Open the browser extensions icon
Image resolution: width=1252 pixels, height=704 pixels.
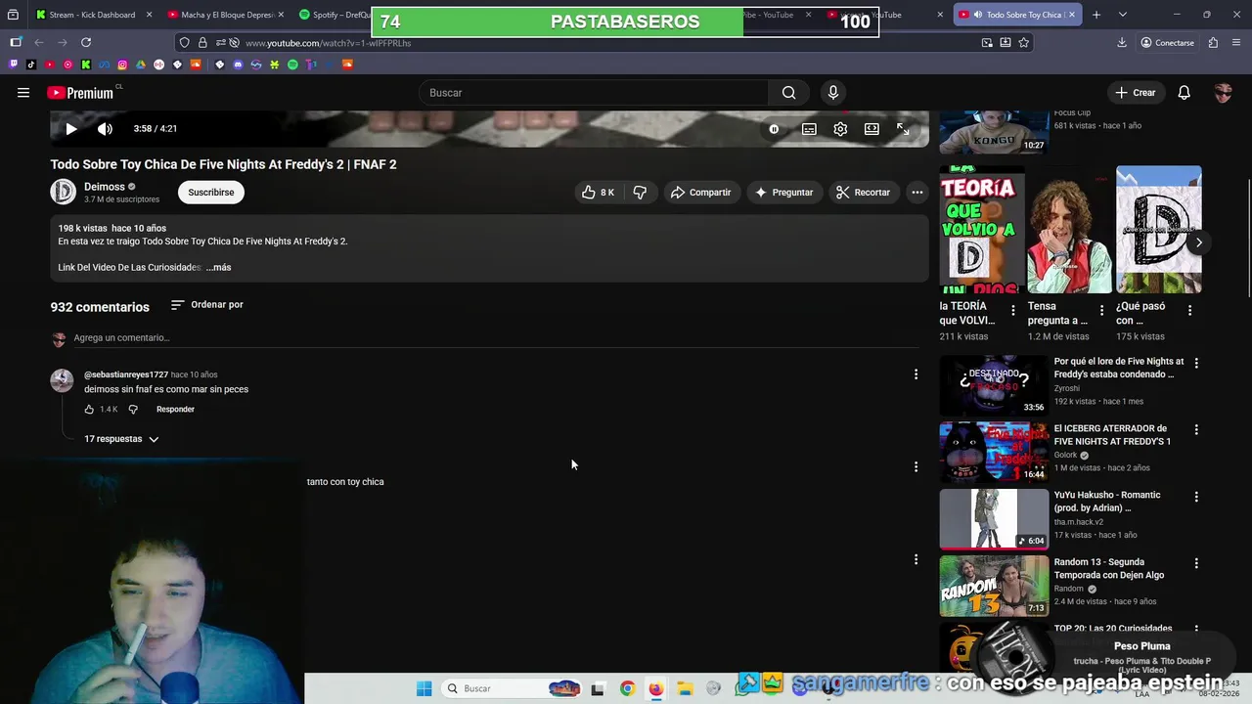point(1213,43)
